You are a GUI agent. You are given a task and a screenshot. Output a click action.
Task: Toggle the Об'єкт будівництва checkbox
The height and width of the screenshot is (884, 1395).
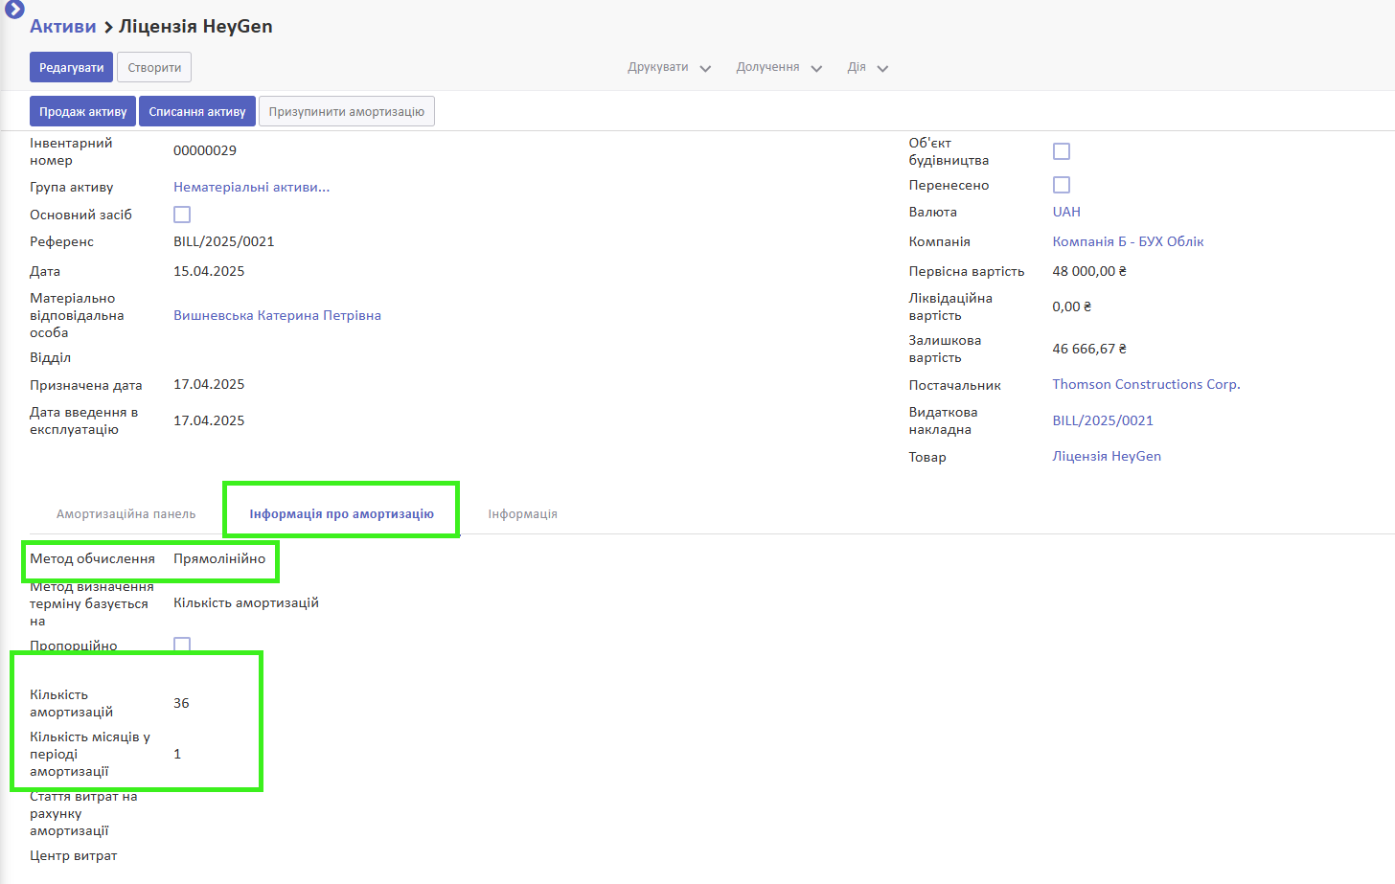[x=1062, y=151]
